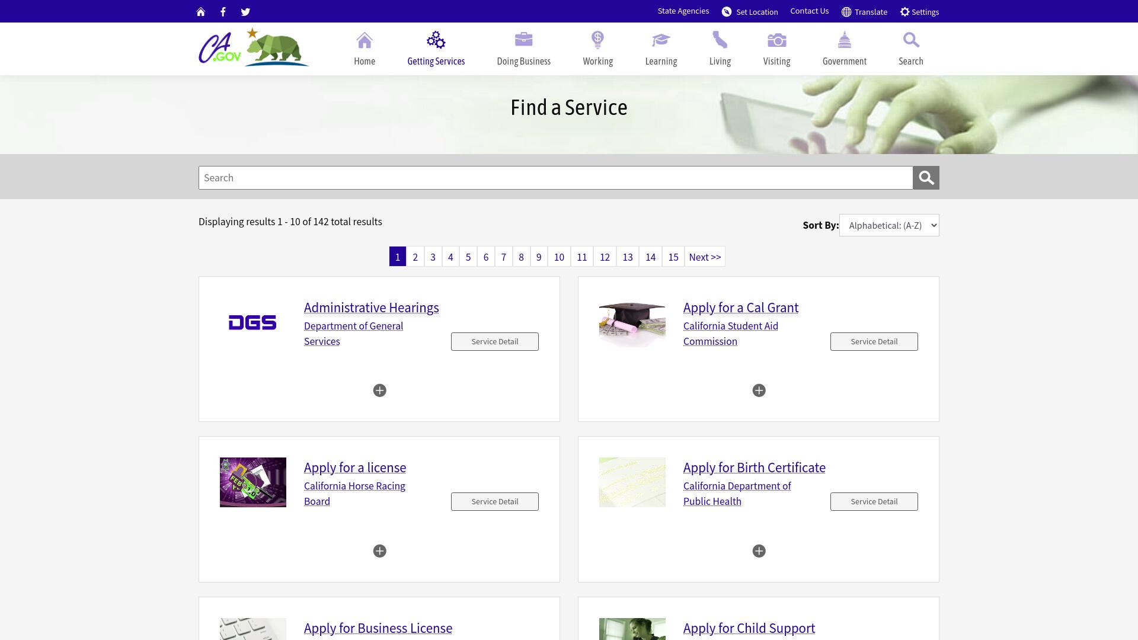Click the Translate globe icon

[846, 12]
